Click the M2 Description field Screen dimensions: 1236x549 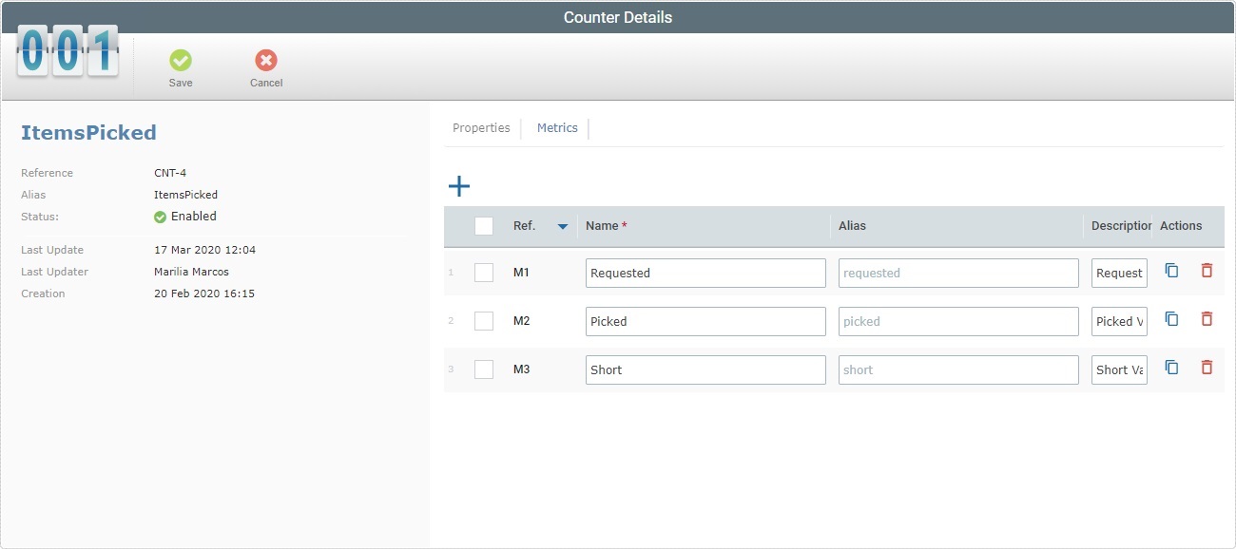coord(1119,321)
